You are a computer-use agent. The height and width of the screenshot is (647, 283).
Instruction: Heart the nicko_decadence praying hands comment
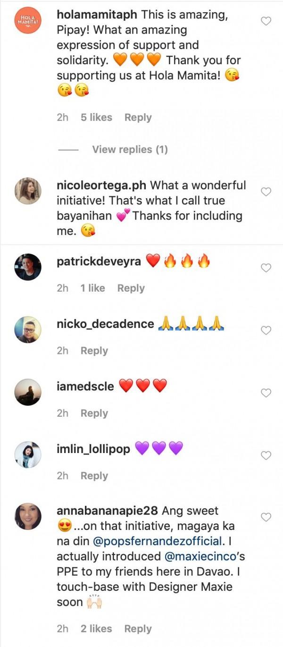point(266,330)
